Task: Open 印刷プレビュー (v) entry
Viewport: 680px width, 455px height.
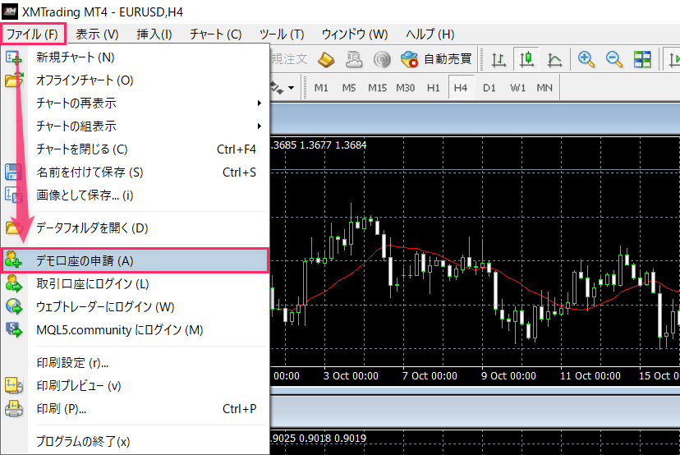Action: click(x=135, y=386)
